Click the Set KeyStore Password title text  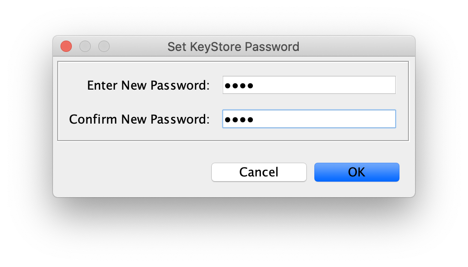tap(233, 47)
